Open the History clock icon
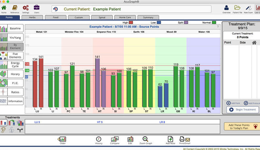 99,140
